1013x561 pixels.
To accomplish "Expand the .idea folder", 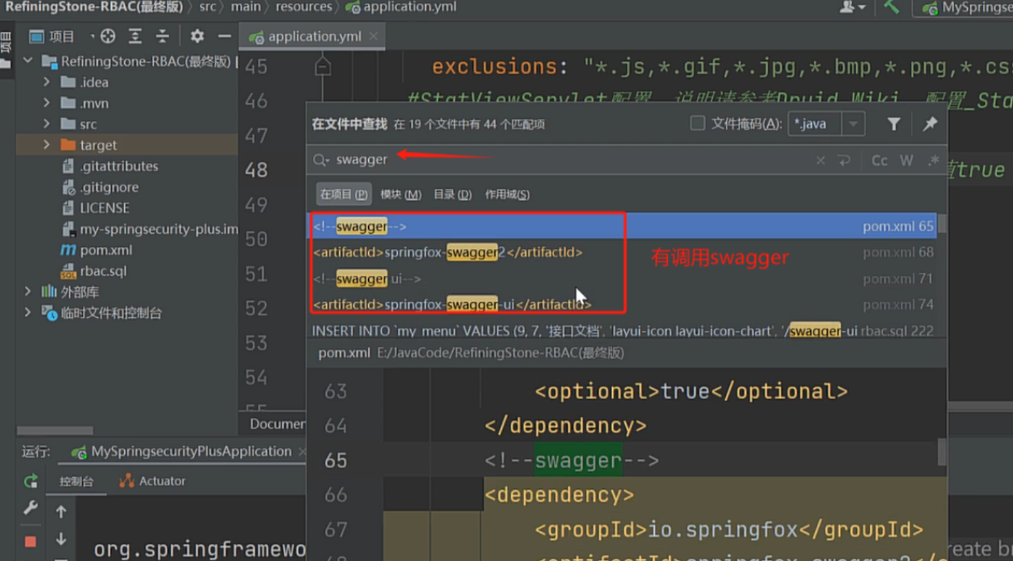I will 46,82.
